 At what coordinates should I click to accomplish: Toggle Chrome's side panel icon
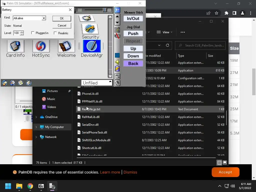click(234, 13)
